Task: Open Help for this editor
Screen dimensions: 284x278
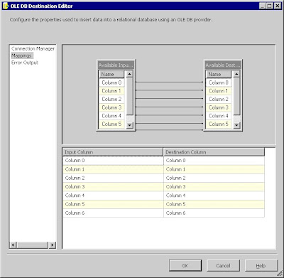Action: (x=261, y=266)
